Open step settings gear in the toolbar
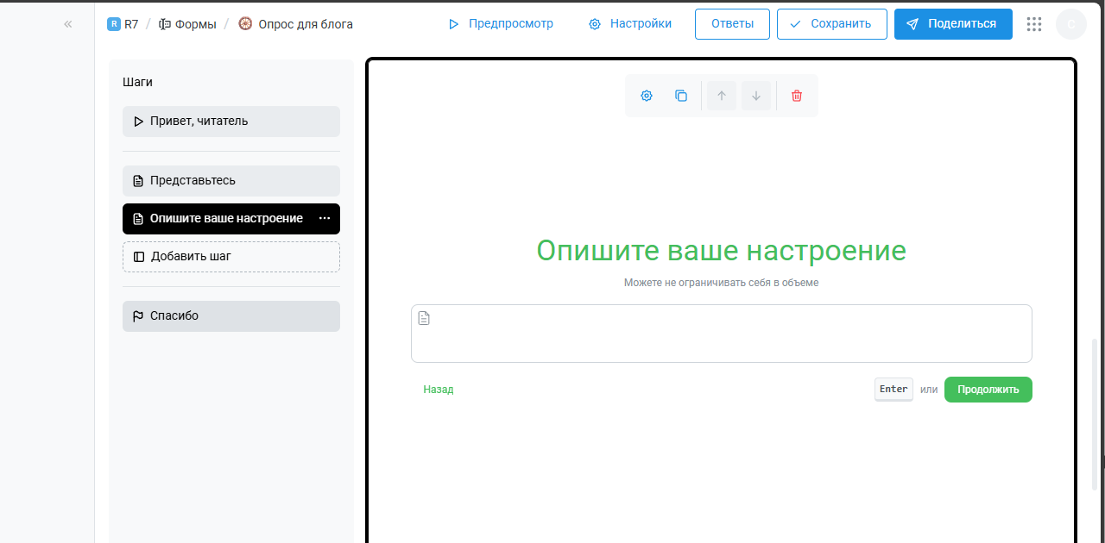Screen dimensions: 1105x543 (647, 96)
